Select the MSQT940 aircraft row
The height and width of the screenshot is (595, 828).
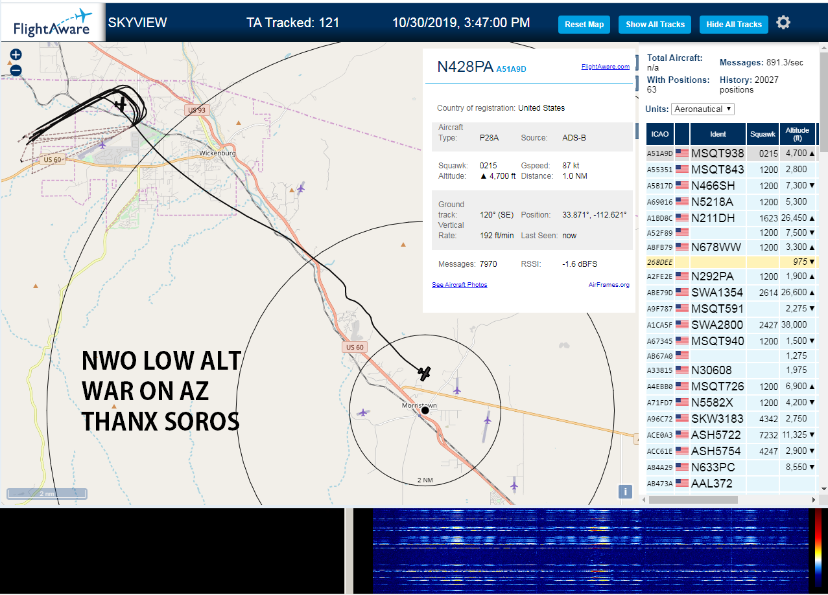[731, 341]
